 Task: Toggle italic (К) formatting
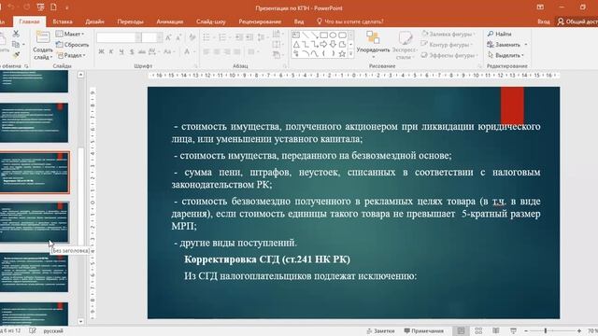(x=111, y=52)
